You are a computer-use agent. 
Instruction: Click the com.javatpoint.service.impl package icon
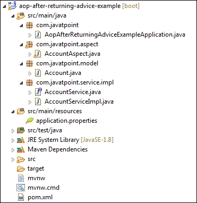29,82
